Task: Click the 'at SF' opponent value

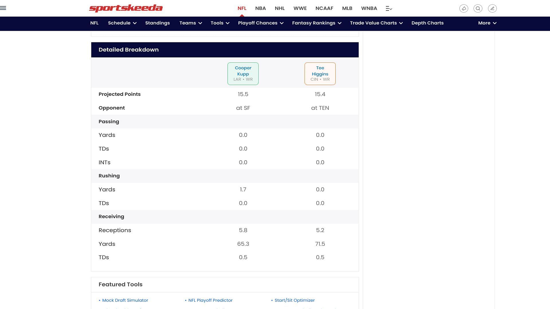Action: point(243,108)
